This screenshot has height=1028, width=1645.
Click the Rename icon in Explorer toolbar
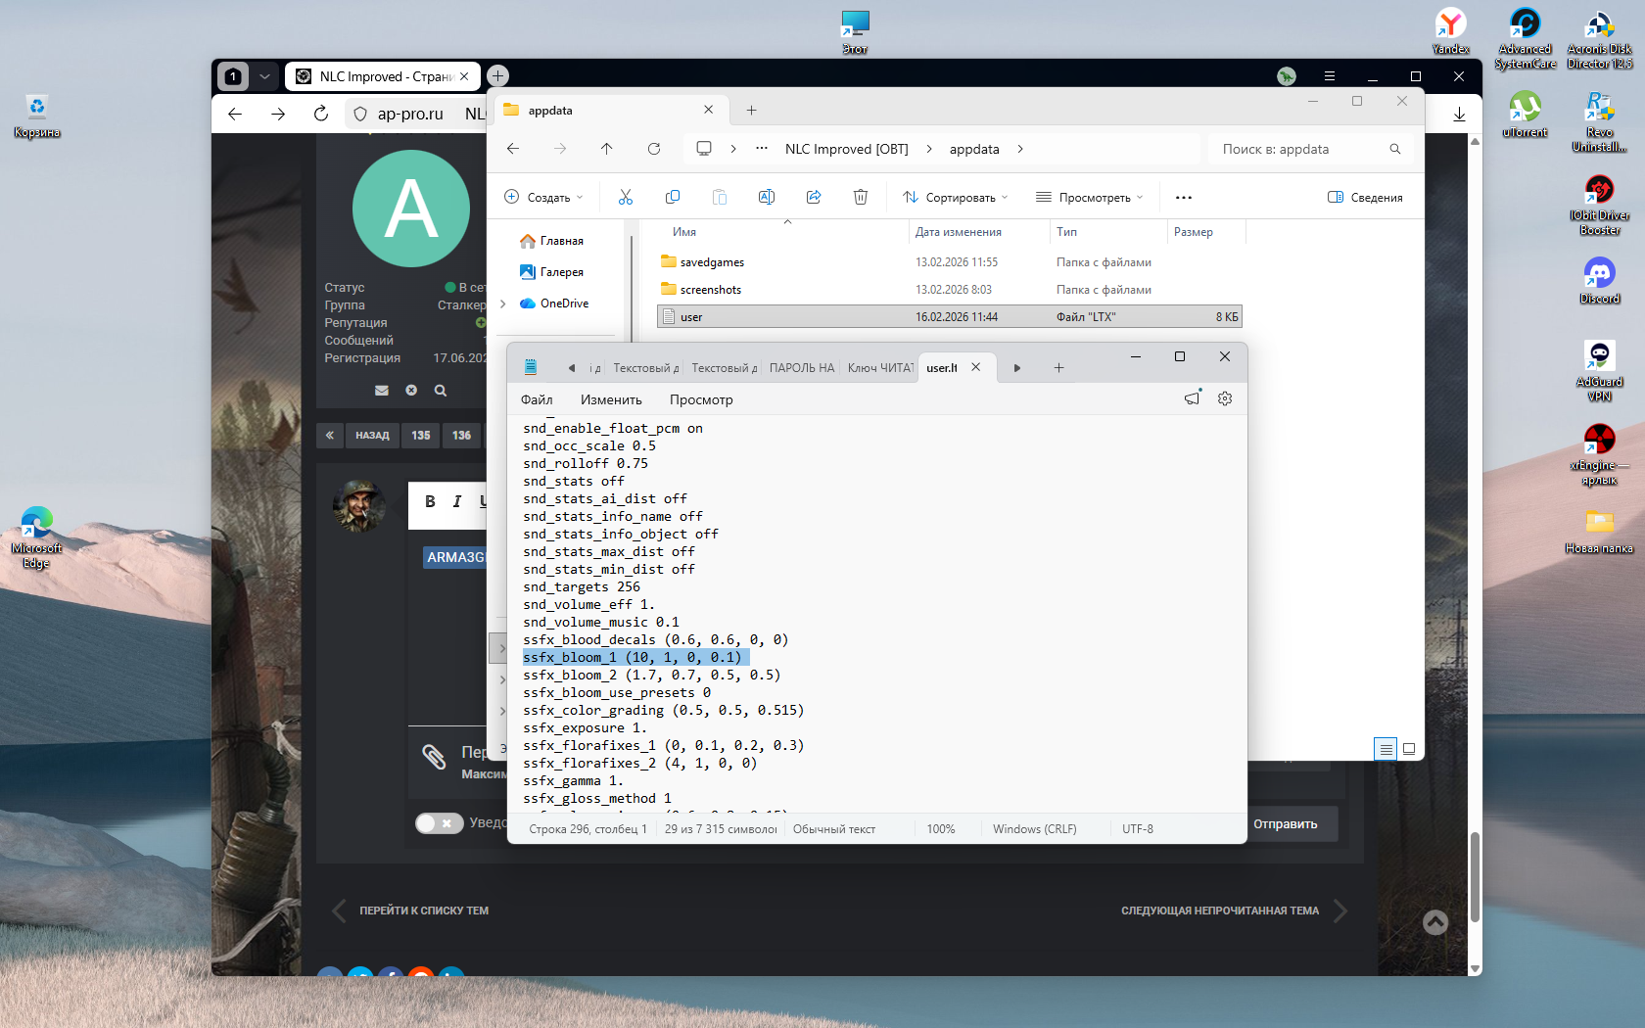pos(767,197)
